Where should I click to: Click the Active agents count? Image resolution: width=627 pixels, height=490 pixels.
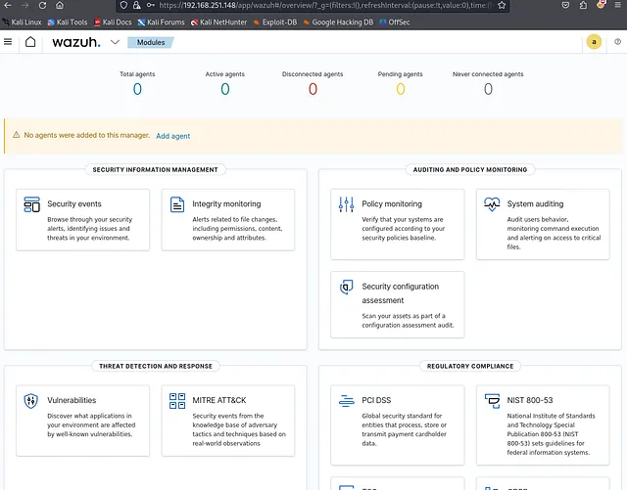point(225,89)
